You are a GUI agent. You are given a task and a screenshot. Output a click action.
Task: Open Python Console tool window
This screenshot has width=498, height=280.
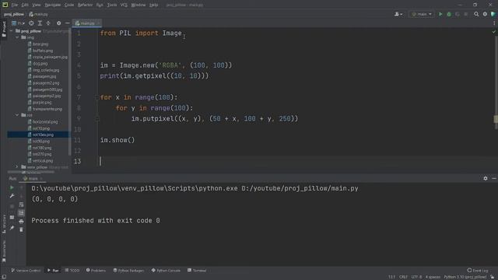tap(166, 271)
